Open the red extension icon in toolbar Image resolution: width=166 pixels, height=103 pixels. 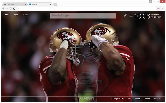point(158,8)
